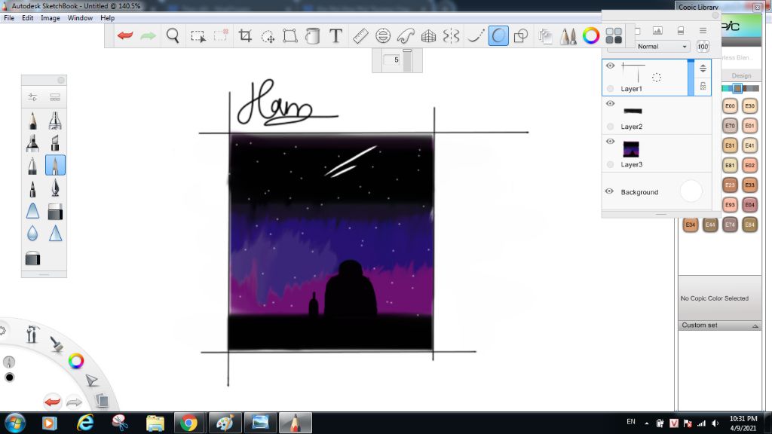Screen dimensions: 772x434
Task: Select the pencil brush in the brush palette
Action: pos(32,120)
